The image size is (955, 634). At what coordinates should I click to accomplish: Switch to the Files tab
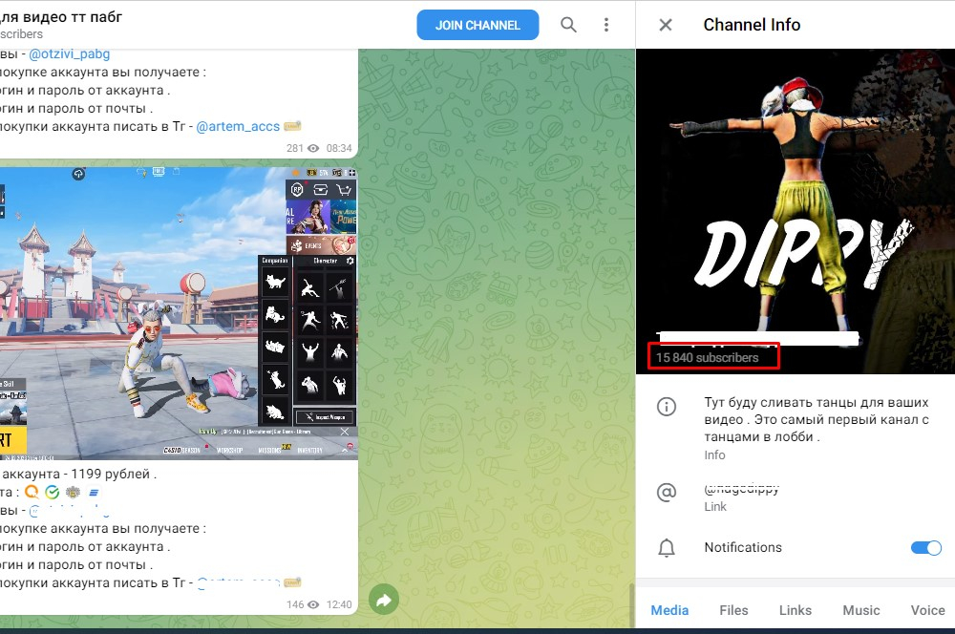733,610
